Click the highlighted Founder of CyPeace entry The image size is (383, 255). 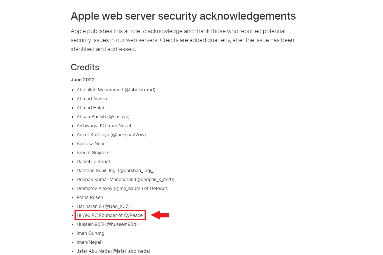click(x=110, y=215)
